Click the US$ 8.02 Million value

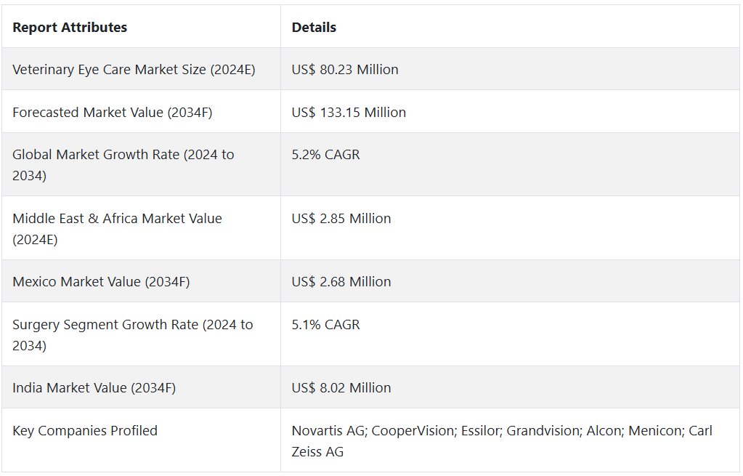coord(341,388)
